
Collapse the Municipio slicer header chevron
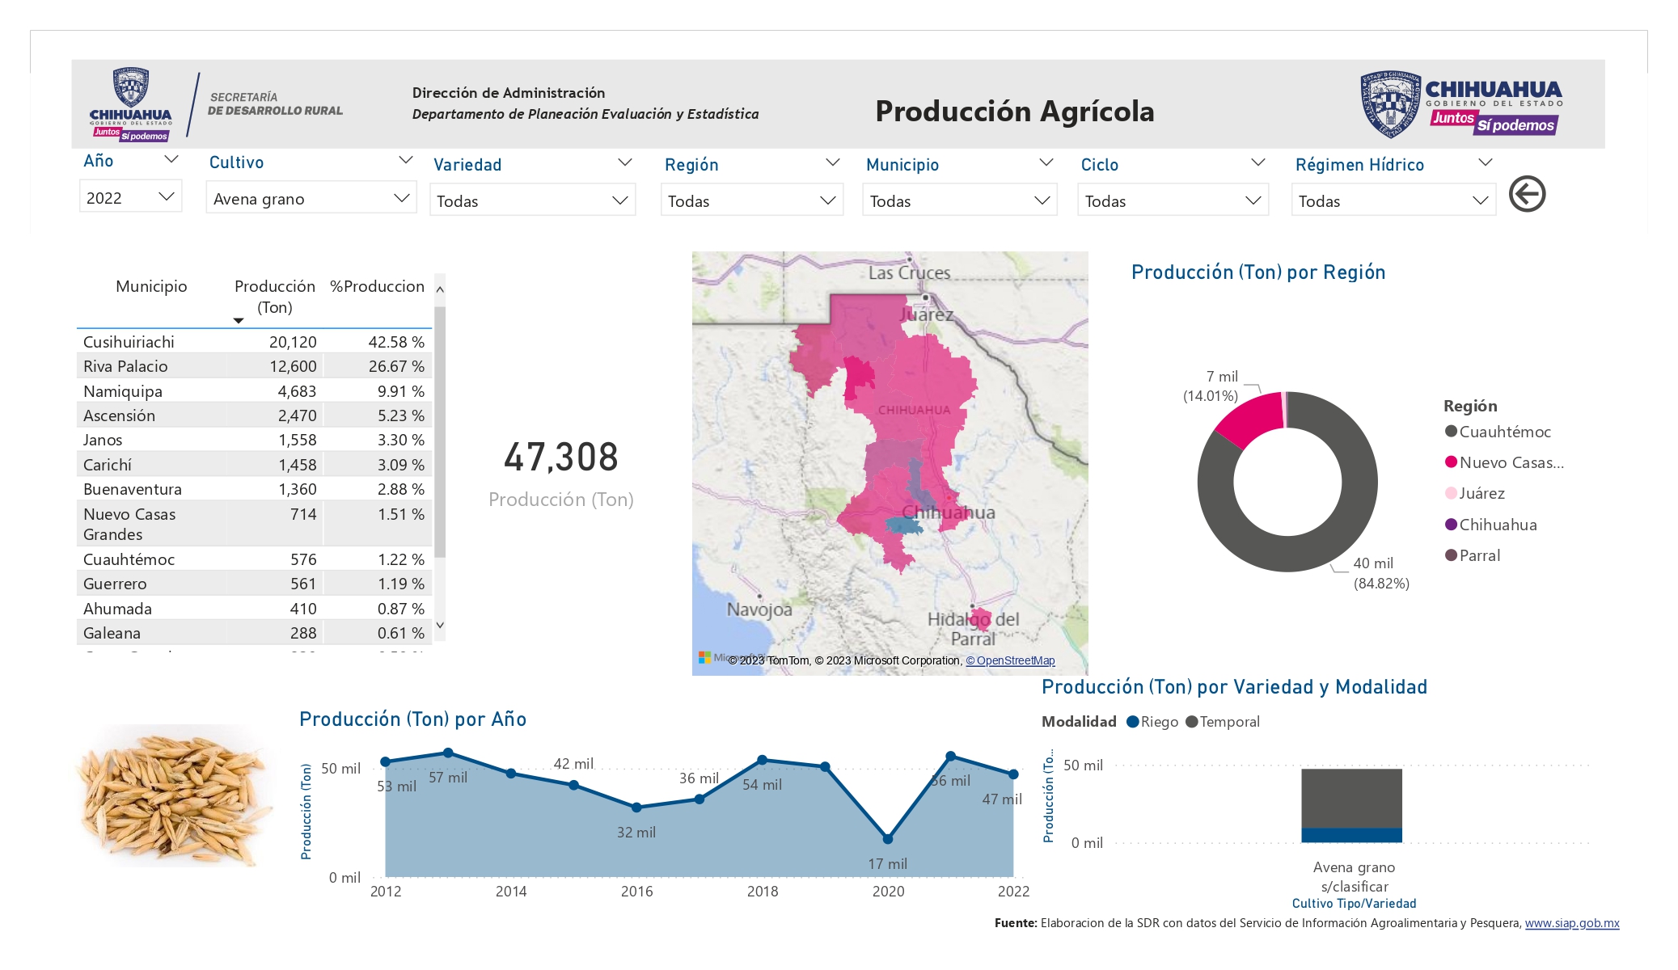coord(1046,162)
